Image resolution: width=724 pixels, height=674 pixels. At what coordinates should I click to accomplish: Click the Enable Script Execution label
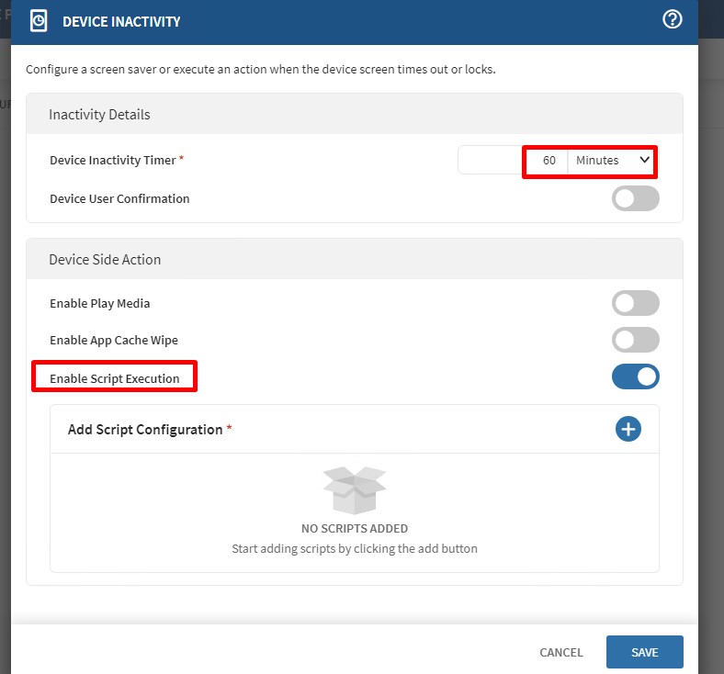[x=115, y=378]
